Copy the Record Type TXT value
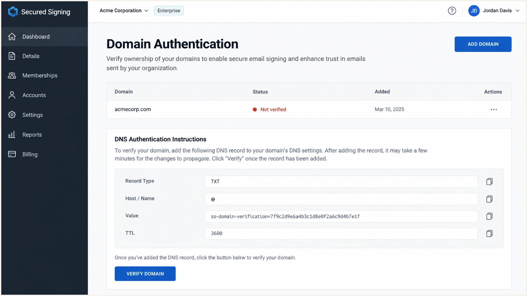Screen dimensions: 527x296 click(489, 182)
